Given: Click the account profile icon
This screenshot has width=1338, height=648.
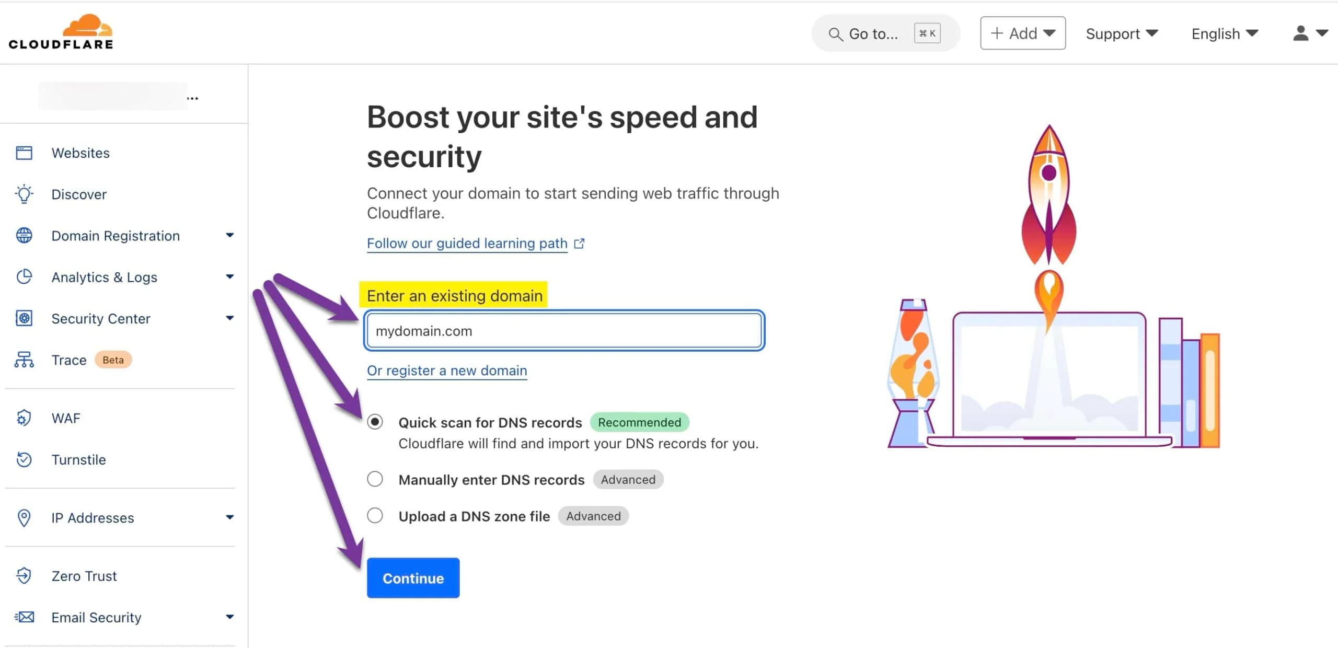Looking at the screenshot, I should click(x=1301, y=33).
